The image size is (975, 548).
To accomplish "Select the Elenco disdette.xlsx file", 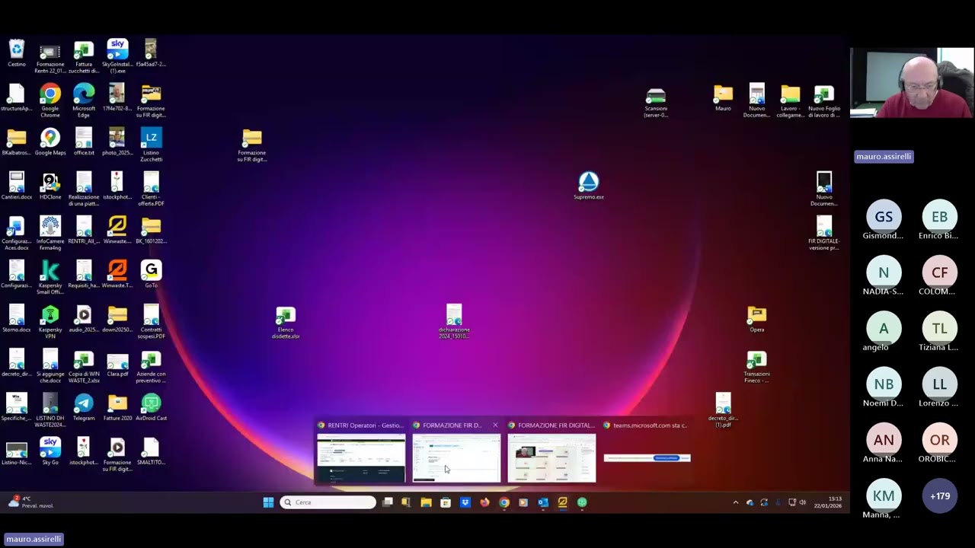I will 286,321.
